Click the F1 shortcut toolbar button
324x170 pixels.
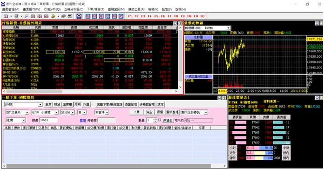pyautogui.click(x=130, y=16)
